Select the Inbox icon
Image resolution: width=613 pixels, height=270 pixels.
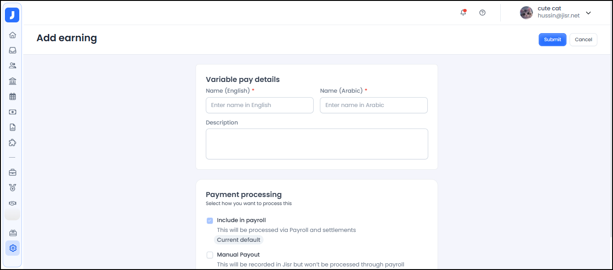13,50
